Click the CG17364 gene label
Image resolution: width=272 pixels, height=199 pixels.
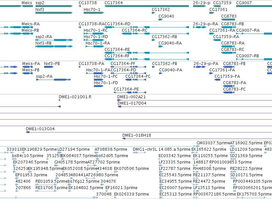[113, 3]
